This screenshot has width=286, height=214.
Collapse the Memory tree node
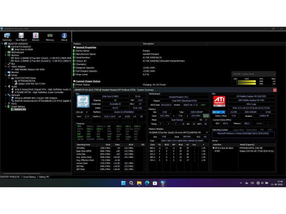click(6, 55)
